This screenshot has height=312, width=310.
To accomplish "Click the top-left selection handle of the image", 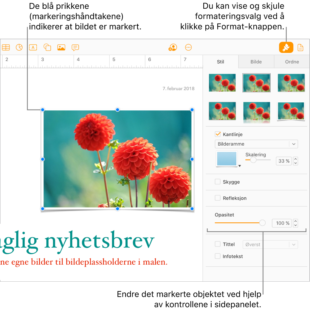I will click(42, 110).
